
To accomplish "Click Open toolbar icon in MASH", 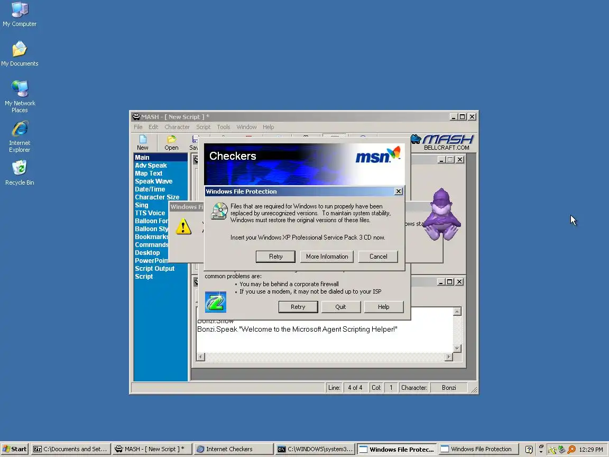I will pyautogui.click(x=171, y=143).
